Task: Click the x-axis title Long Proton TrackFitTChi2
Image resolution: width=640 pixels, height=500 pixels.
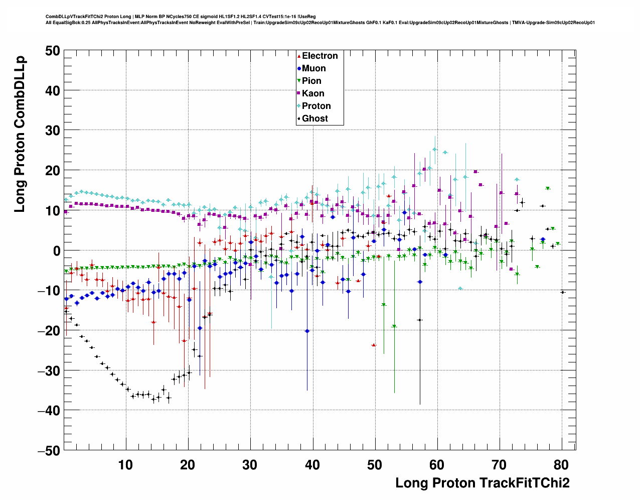Action: [482, 483]
